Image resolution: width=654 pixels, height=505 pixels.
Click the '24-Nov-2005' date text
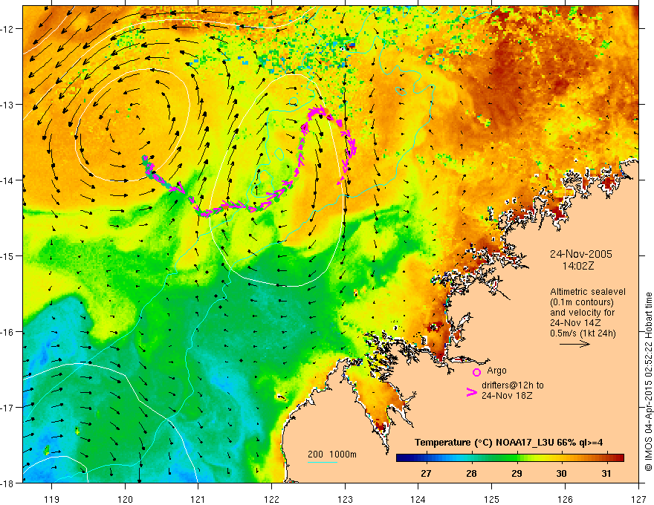[x=581, y=254]
